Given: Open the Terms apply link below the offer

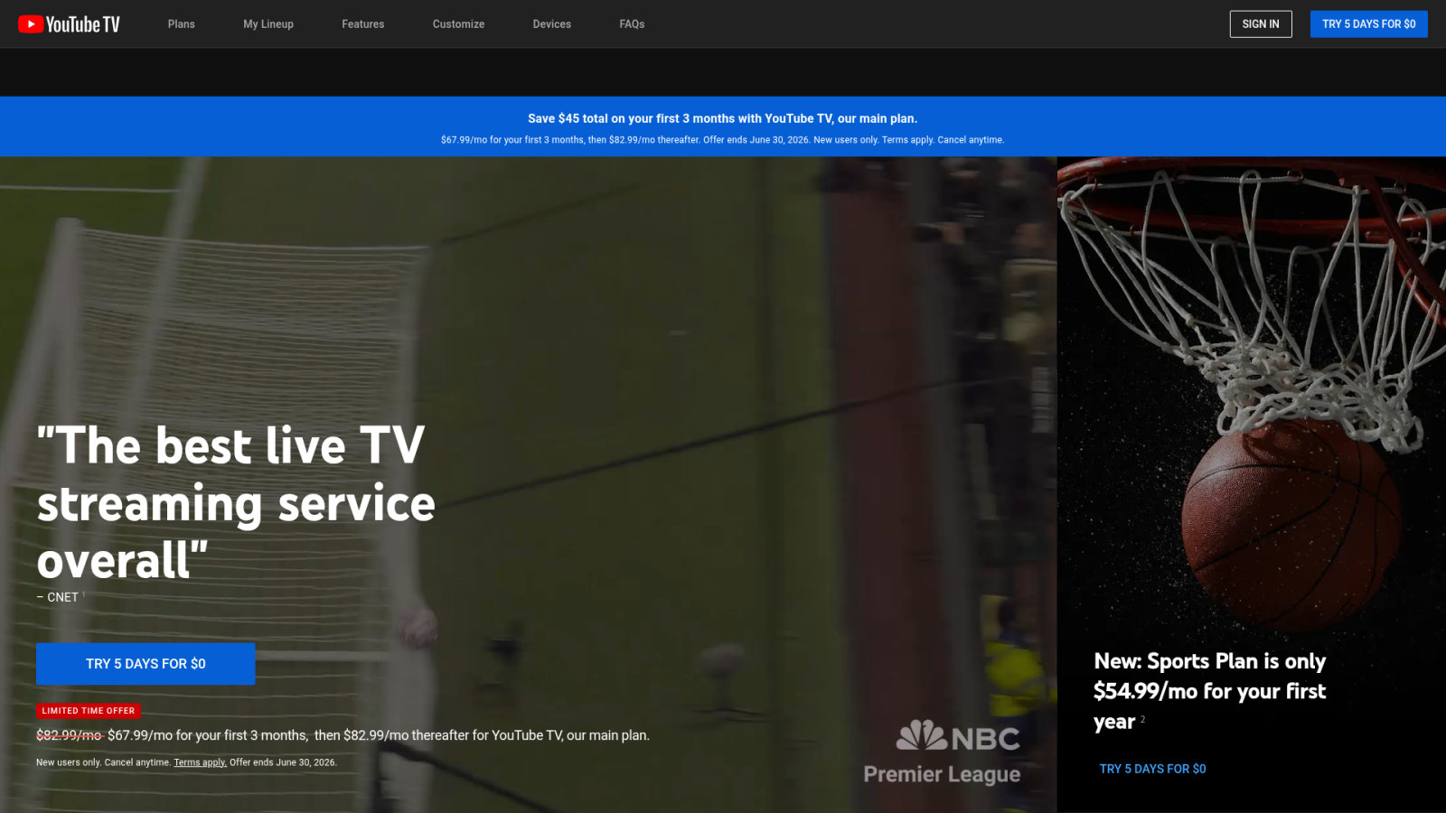Looking at the screenshot, I should (200, 762).
